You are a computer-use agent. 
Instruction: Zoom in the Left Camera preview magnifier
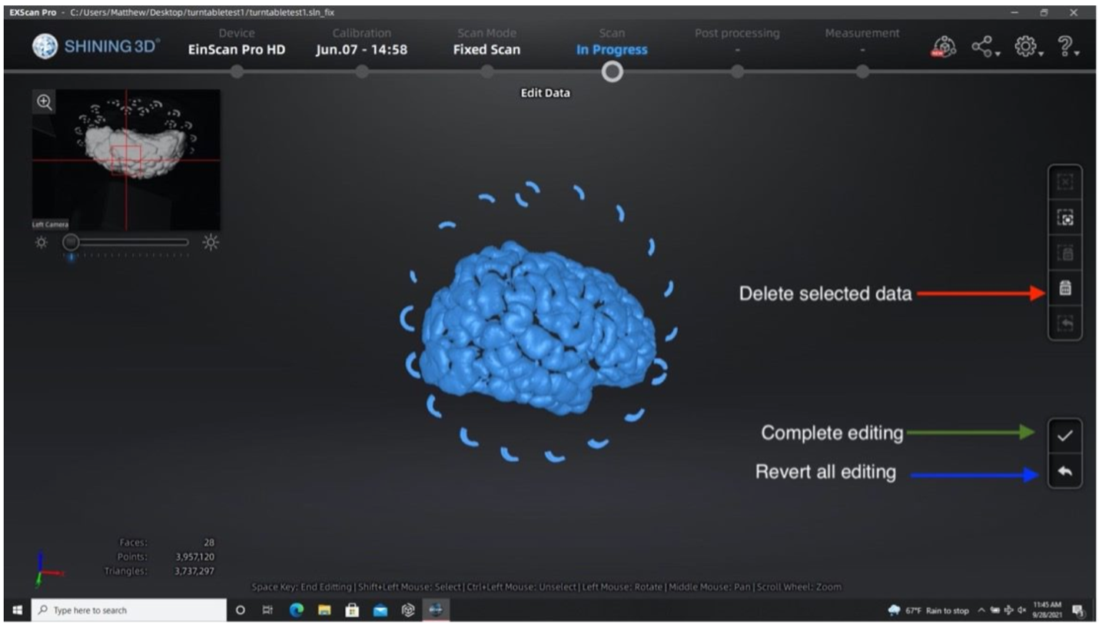(45, 101)
